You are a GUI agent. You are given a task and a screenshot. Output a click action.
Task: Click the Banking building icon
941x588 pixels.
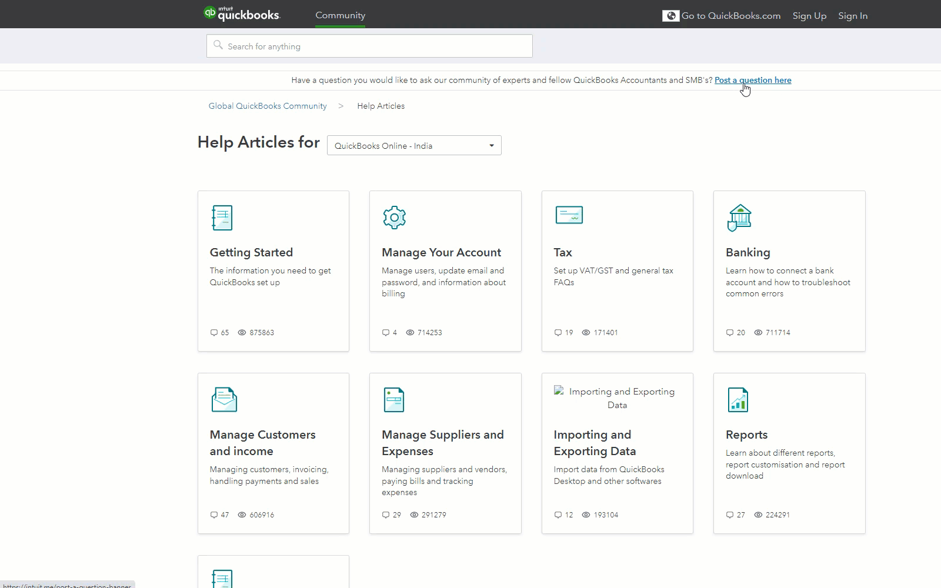click(x=739, y=218)
